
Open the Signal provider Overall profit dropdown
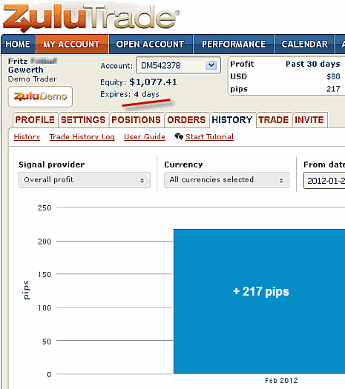pos(85,180)
